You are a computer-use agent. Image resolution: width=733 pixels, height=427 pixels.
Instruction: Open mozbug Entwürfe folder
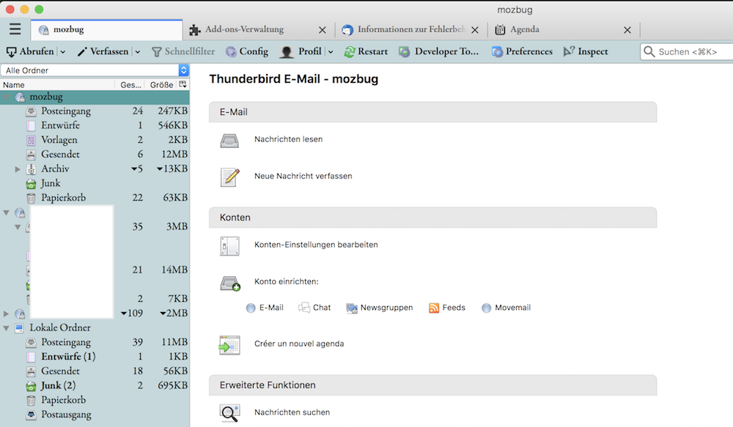(x=60, y=126)
